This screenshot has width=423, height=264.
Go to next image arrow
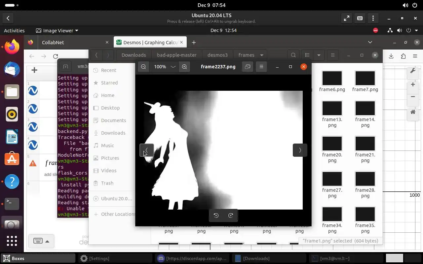pos(300,150)
